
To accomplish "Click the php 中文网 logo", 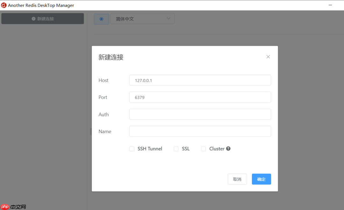I will [13, 207].
